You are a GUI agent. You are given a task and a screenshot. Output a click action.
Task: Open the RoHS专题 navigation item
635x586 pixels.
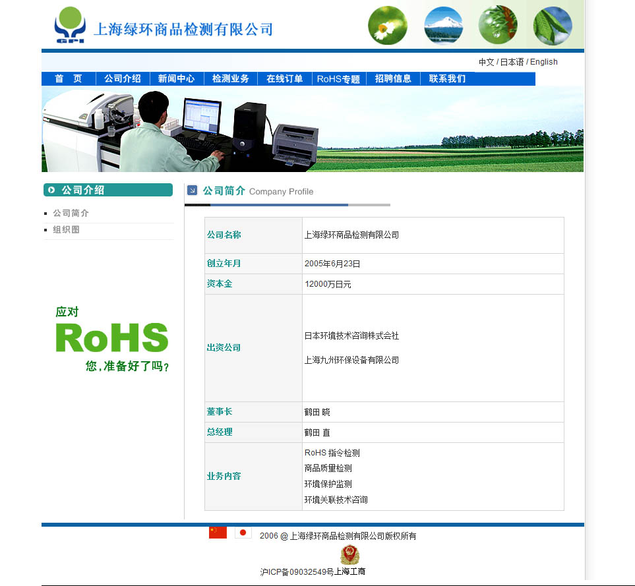click(x=338, y=78)
